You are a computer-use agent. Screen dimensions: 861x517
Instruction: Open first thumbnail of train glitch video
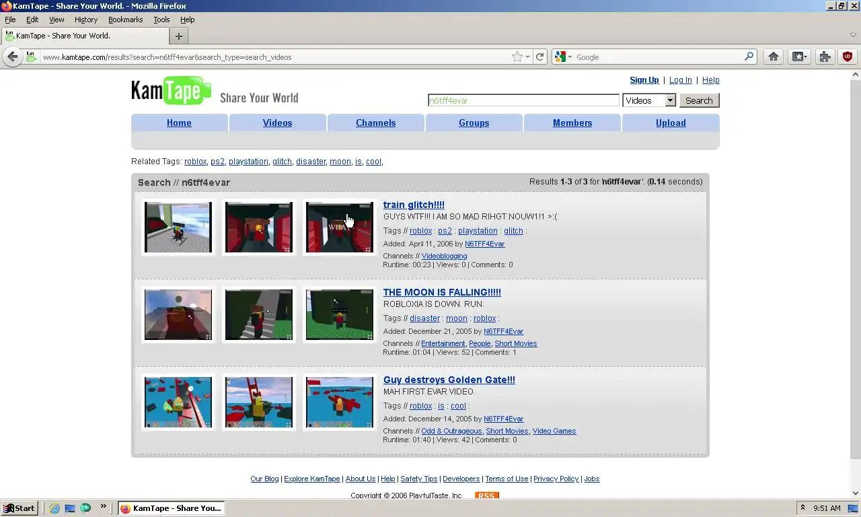(x=178, y=228)
